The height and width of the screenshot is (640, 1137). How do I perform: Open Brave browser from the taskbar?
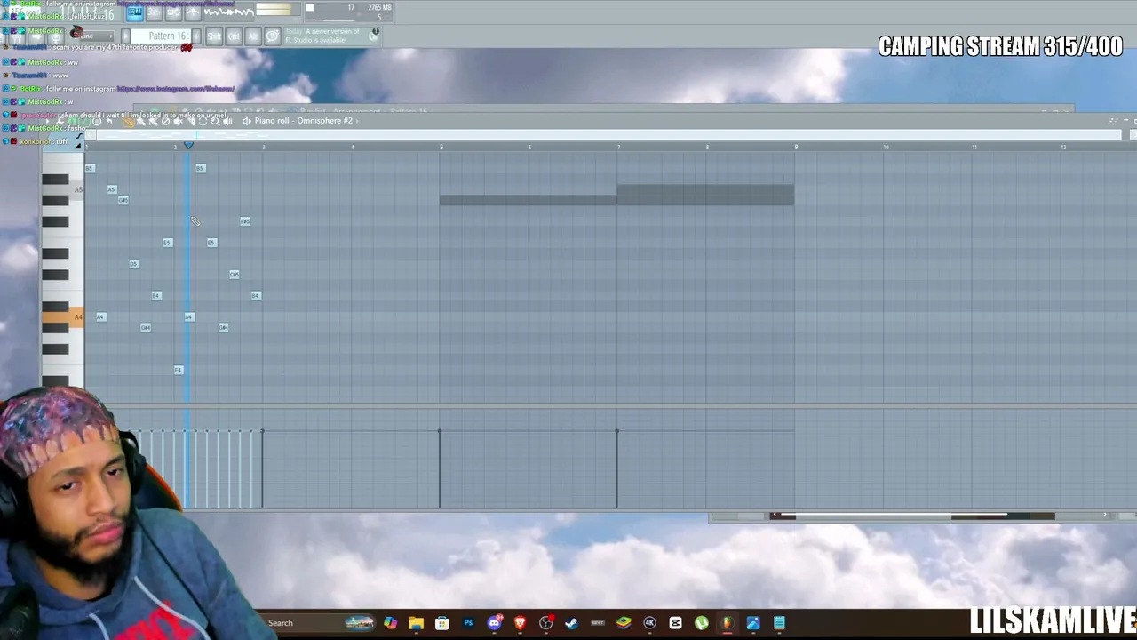coord(520,623)
